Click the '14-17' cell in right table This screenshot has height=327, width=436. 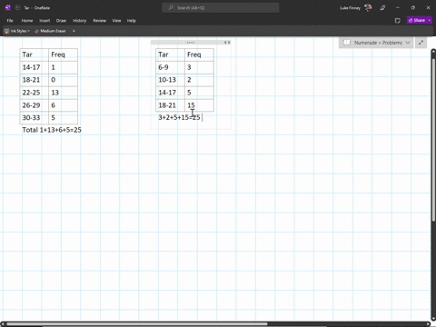point(170,93)
